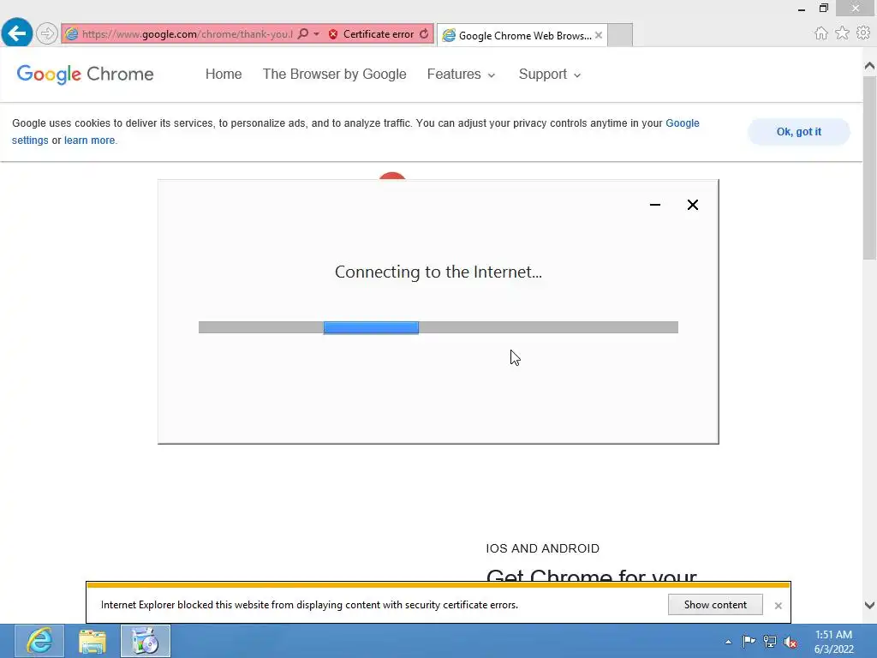
Task: Open a new blank tab
Action: pos(620,35)
